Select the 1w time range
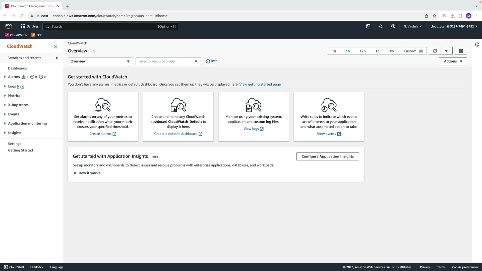This screenshot has width=482, height=271. point(391,51)
